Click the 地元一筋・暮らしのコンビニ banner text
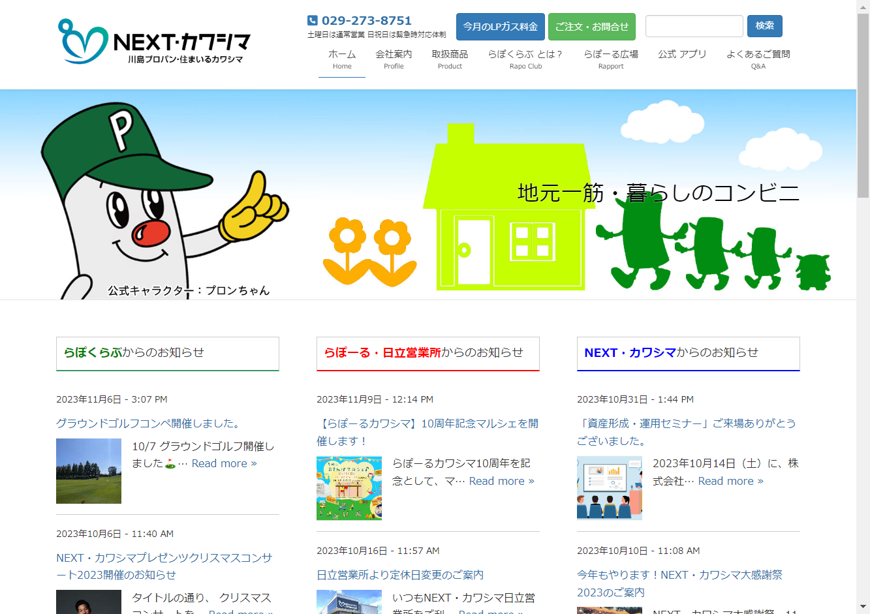 pyautogui.click(x=659, y=192)
